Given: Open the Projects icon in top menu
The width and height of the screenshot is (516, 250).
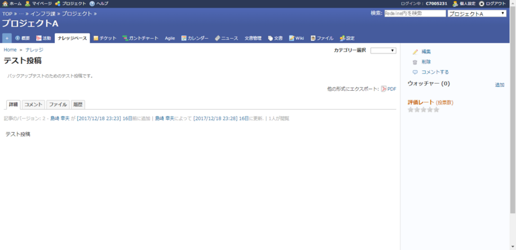Looking at the screenshot, I should 57,4.
